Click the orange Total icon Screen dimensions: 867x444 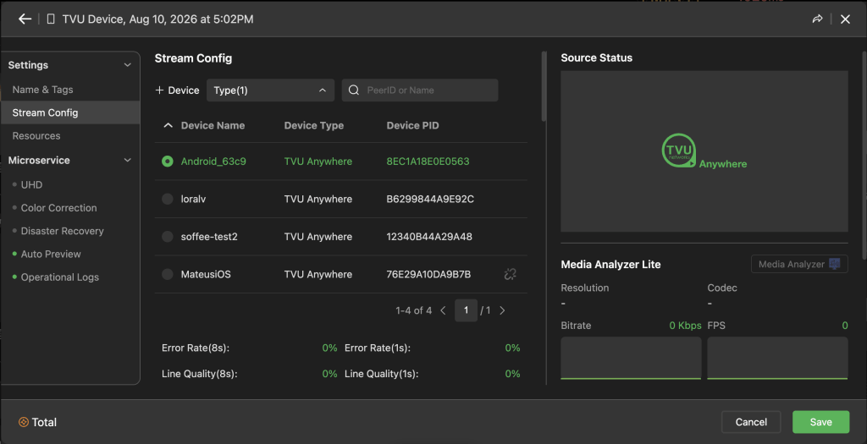pyautogui.click(x=23, y=422)
